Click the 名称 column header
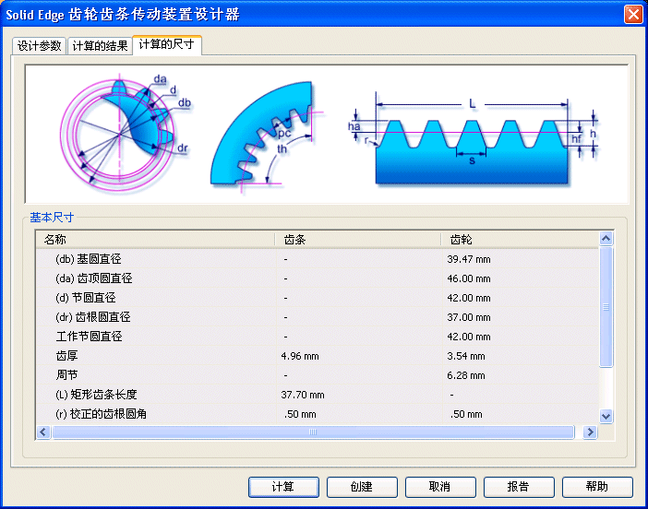 155,239
